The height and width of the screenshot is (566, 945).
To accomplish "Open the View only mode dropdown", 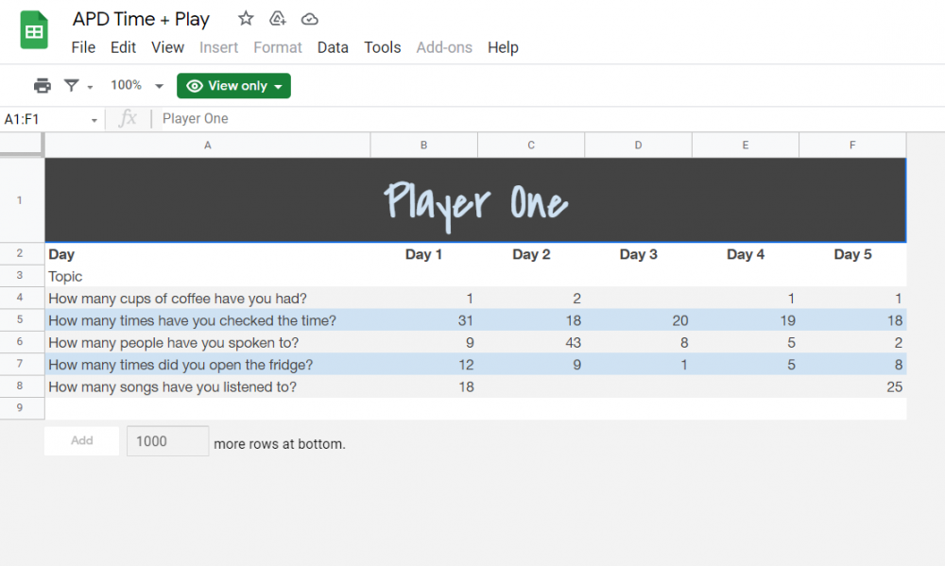I will (x=278, y=87).
